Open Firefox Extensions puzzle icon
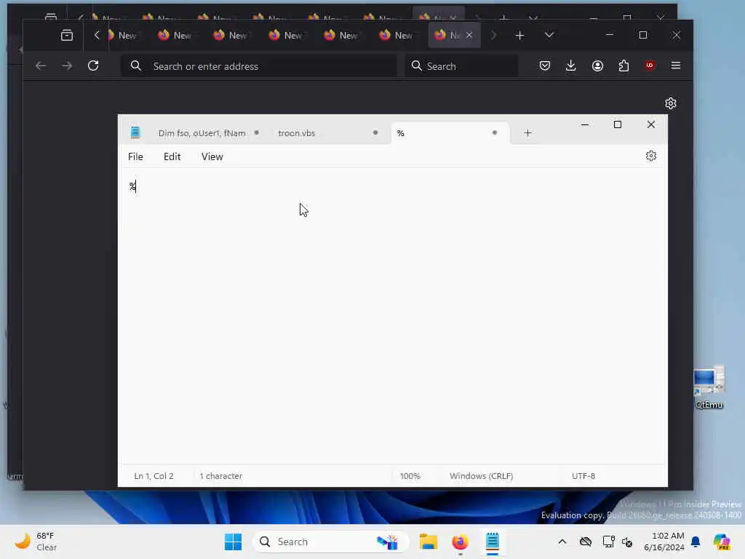The height and width of the screenshot is (559, 745). (x=624, y=66)
